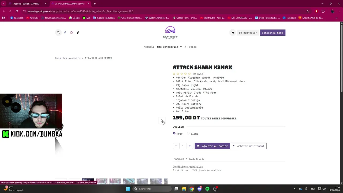Go to the Accueil menu item

coord(149,47)
